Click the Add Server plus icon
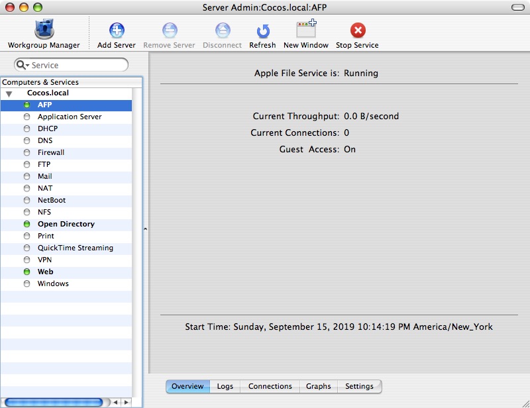Viewport: 530px width, 408px height. coord(117,30)
